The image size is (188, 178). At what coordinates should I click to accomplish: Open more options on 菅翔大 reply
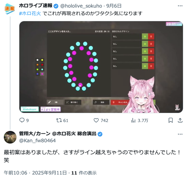(x=180, y=134)
